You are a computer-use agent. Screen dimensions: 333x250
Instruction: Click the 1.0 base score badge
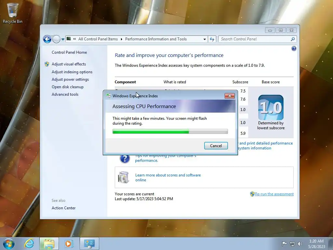click(x=271, y=107)
